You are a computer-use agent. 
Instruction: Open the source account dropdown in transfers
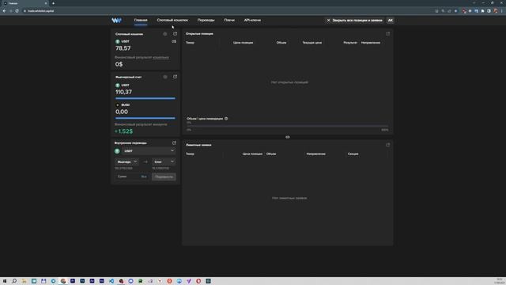[126, 161]
